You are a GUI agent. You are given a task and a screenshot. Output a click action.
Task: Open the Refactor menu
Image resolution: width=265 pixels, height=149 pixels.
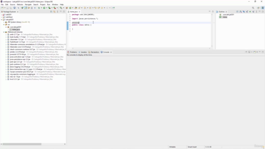click(x=20, y=5)
